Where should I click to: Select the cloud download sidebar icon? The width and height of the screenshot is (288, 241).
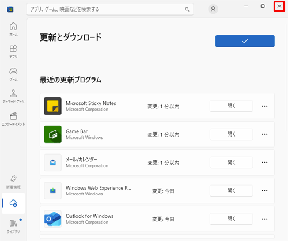pos(13,203)
